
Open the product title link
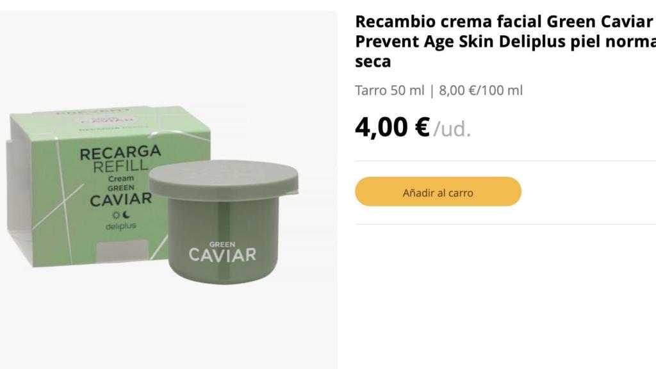pyautogui.click(x=500, y=40)
